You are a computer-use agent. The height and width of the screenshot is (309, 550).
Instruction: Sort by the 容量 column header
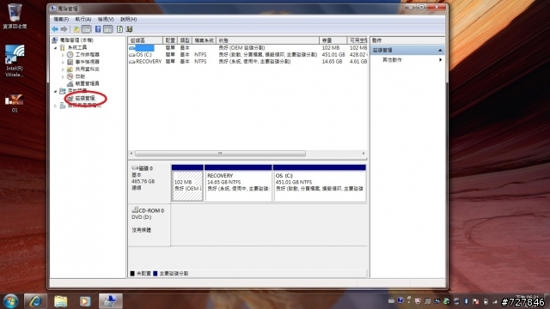pyautogui.click(x=333, y=40)
